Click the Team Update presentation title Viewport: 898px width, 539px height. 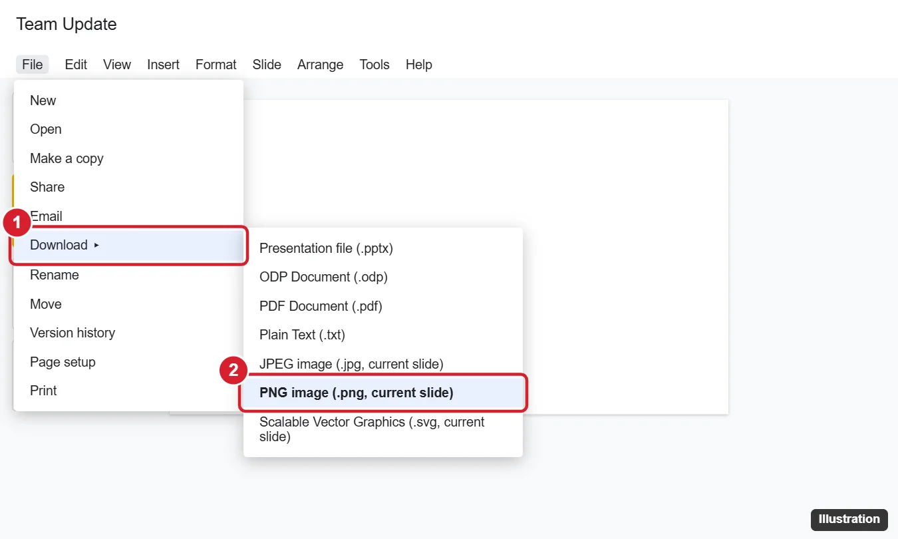tap(67, 24)
